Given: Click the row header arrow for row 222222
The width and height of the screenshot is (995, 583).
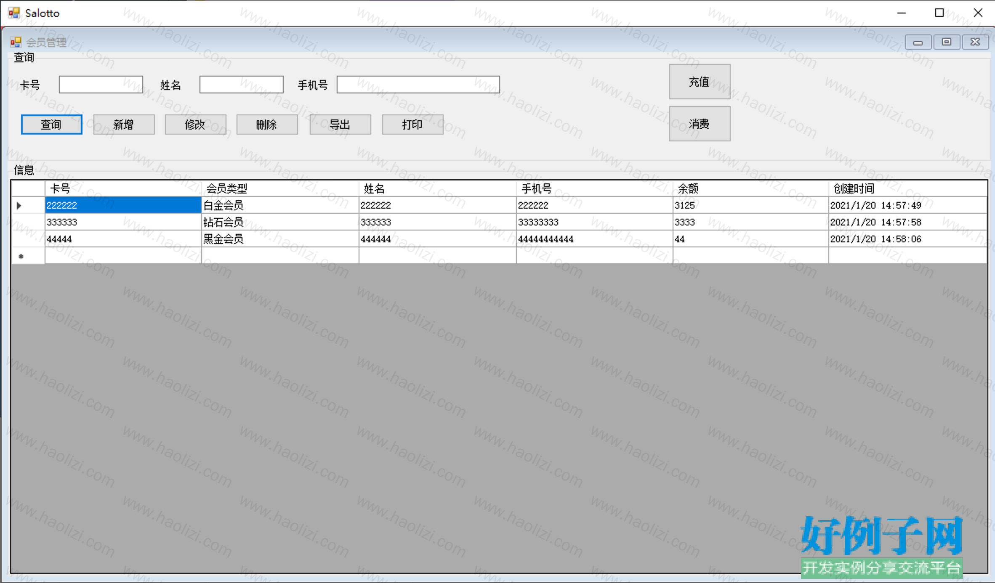Looking at the screenshot, I should pos(28,205).
